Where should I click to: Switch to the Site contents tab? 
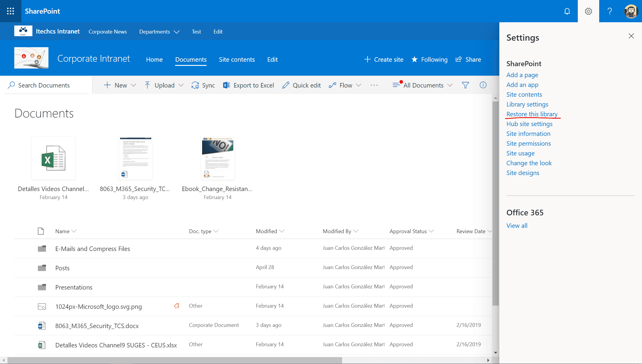237,59
